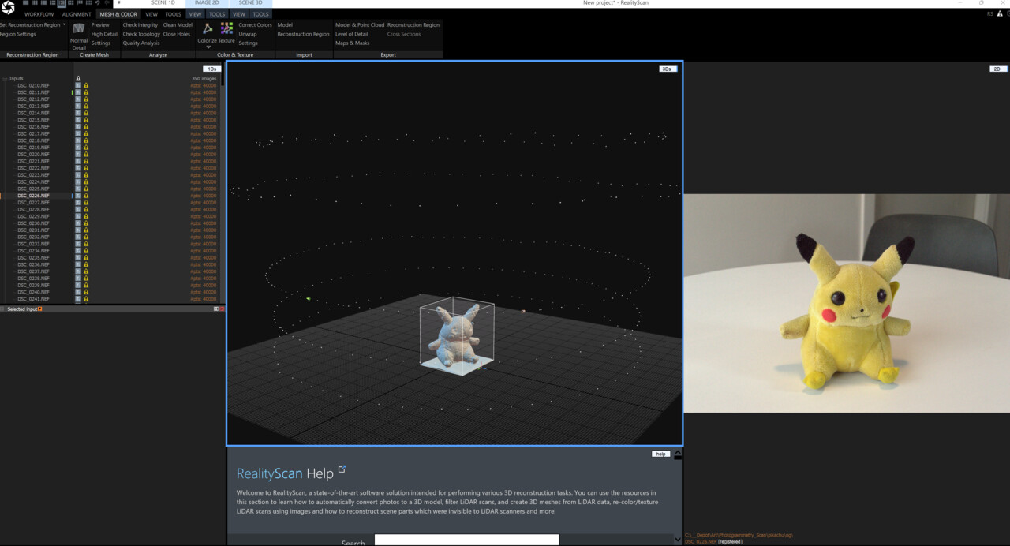Viewport: 1010px width, 546px height.
Task: Click the warning icon on the DSC_0233.NEF row
Action: (x=86, y=244)
